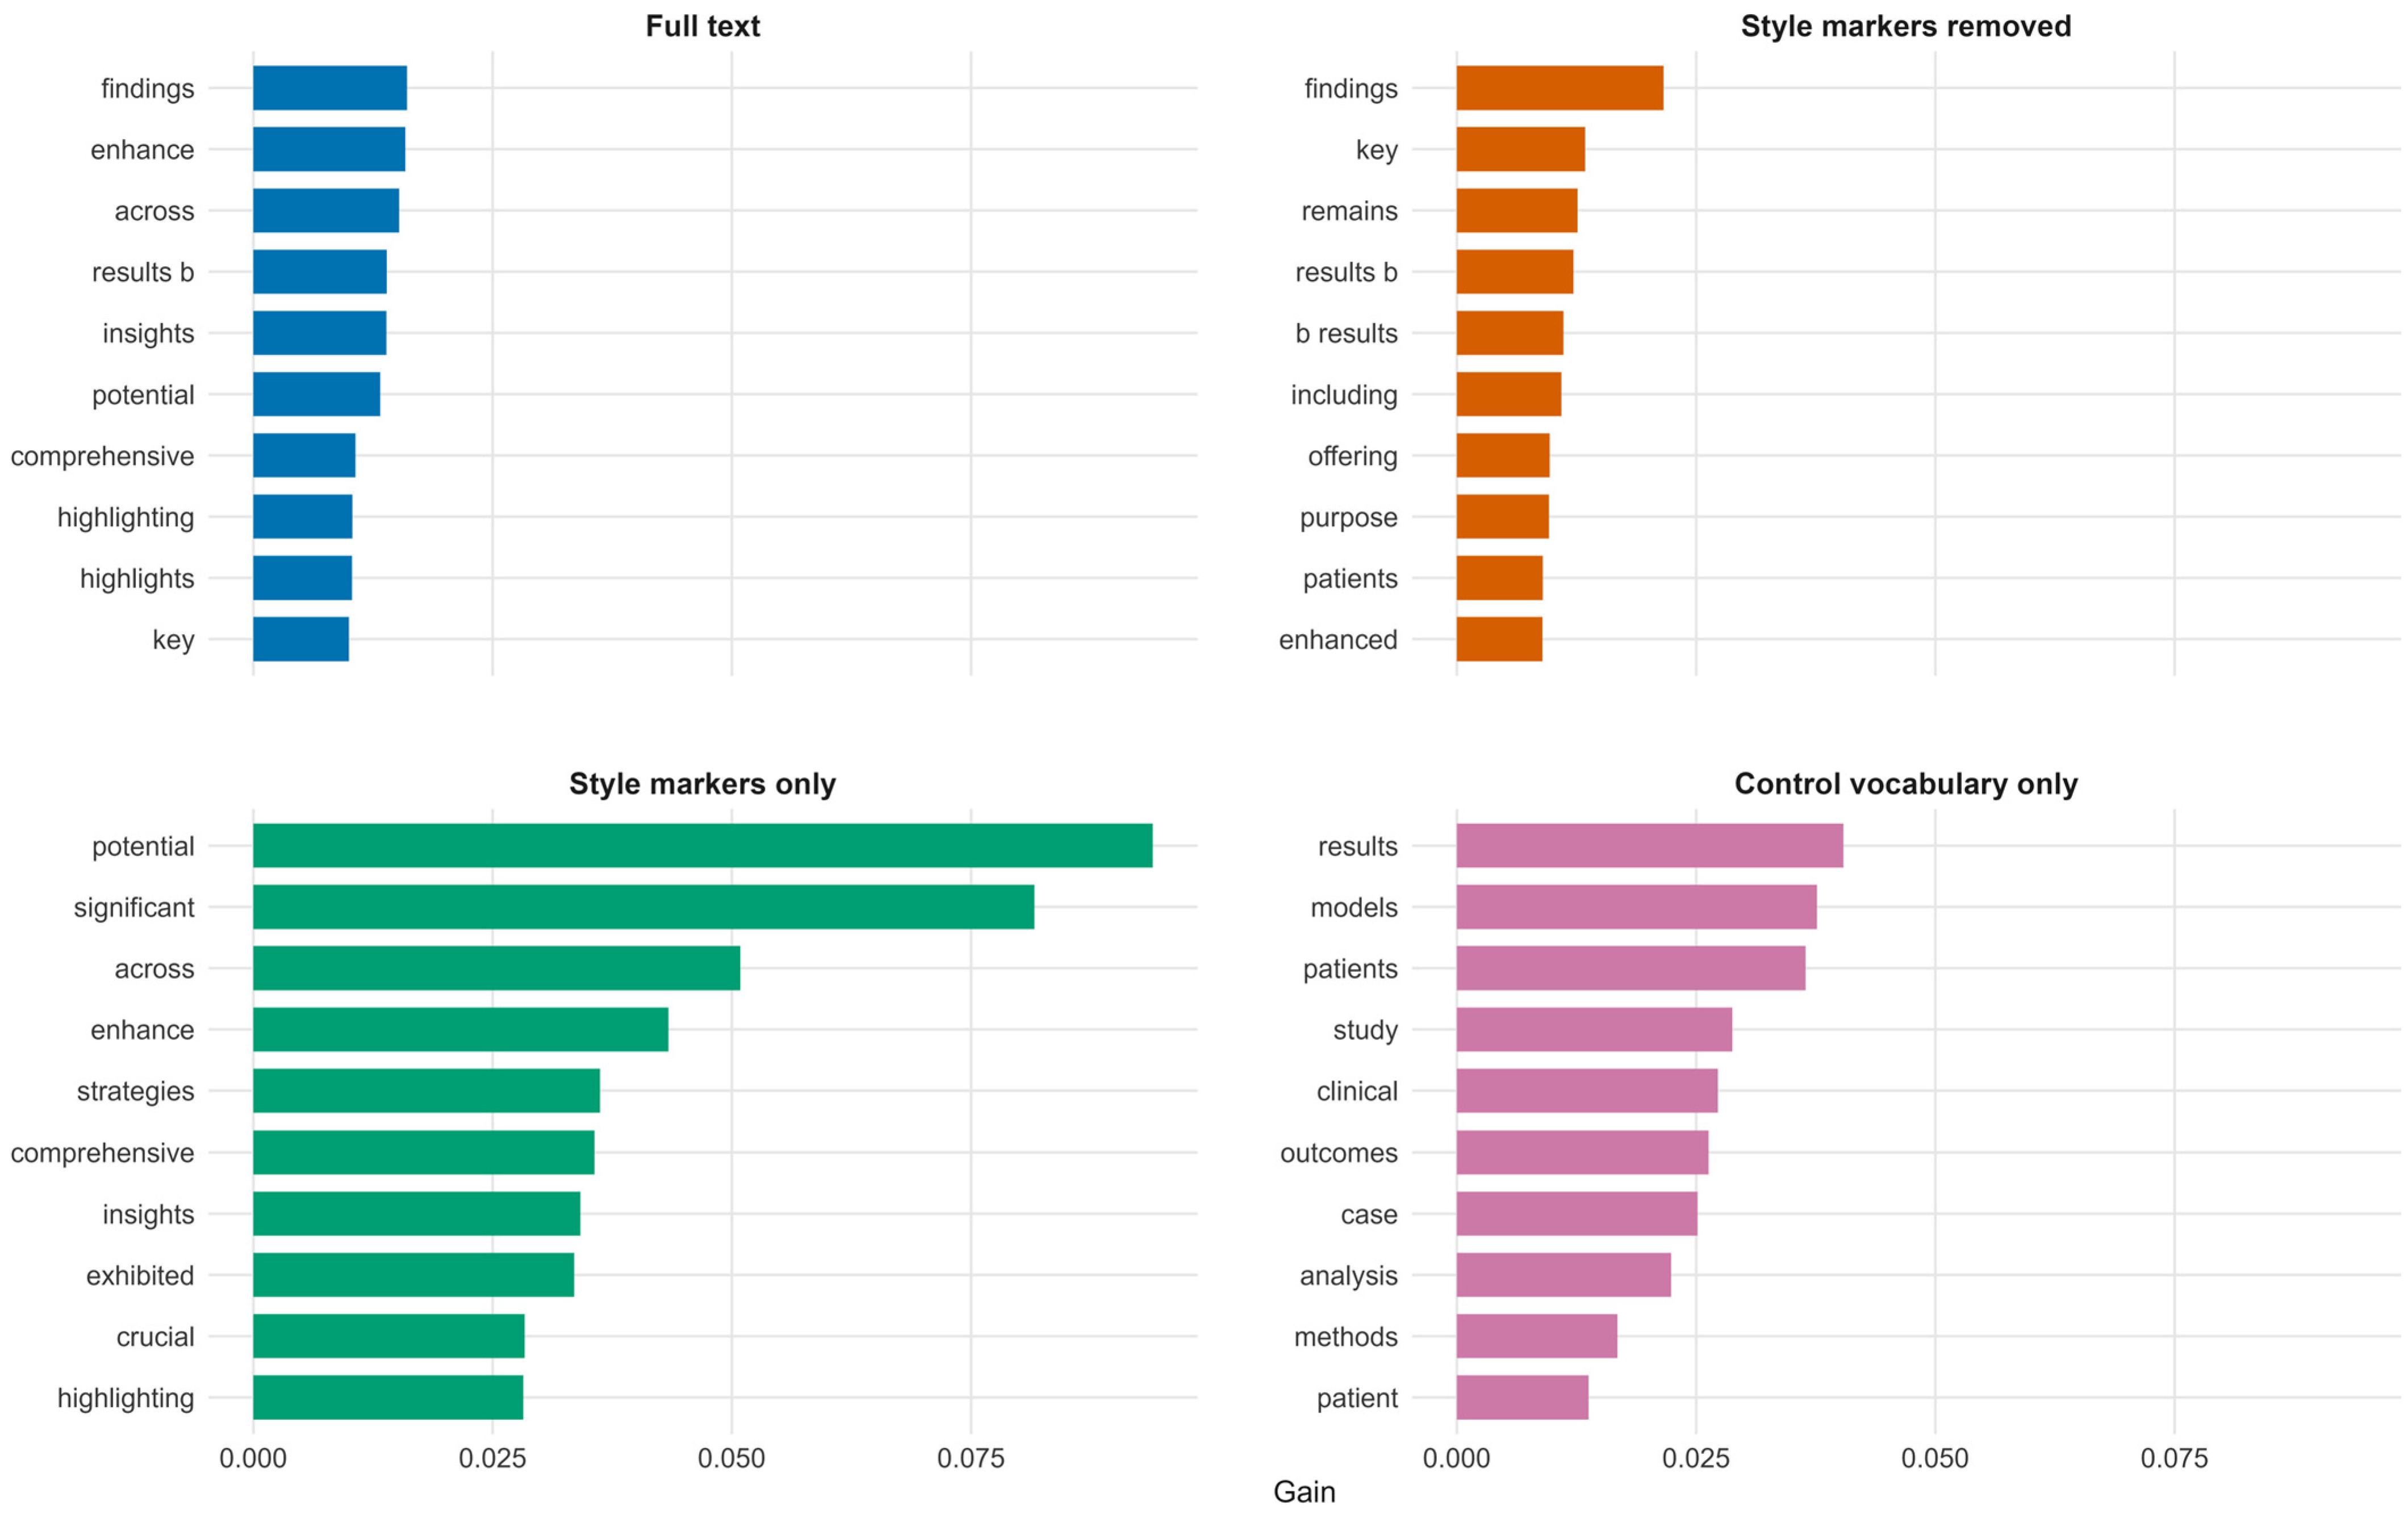Click the orange 'remains' bar

coord(1517,211)
